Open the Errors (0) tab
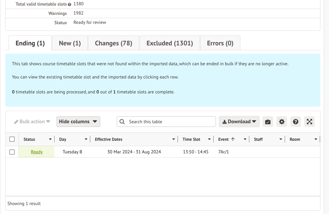The height and width of the screenshot is (214, 329). pos(220,43)
